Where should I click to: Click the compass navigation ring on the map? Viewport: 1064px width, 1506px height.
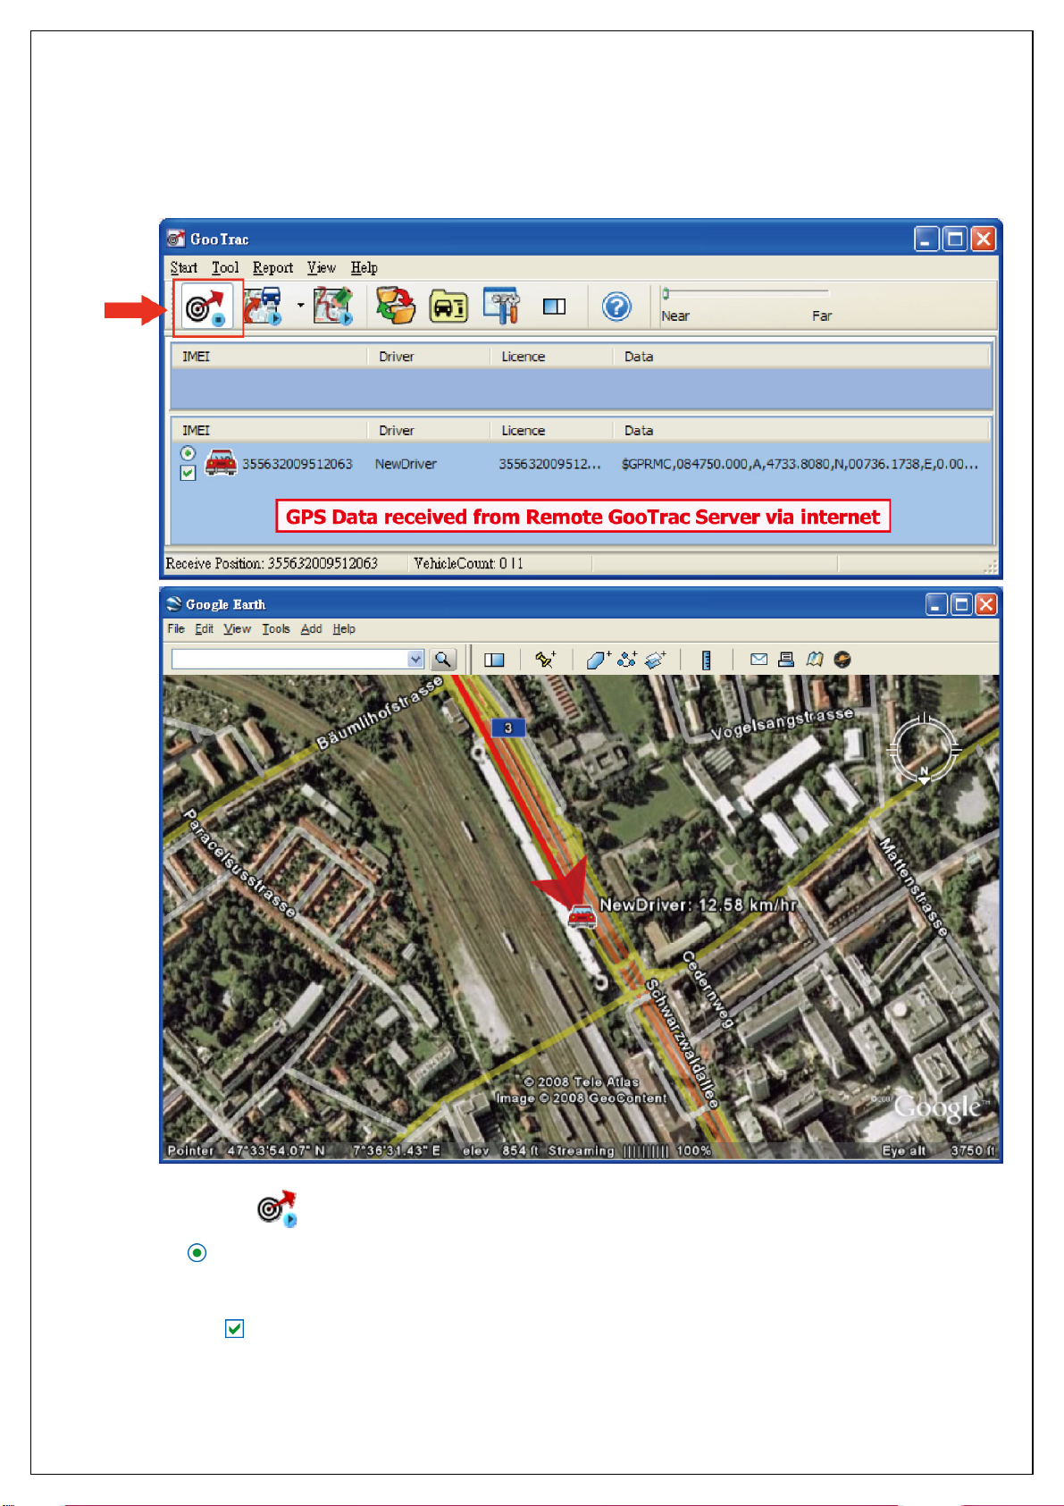click(924, 749)
